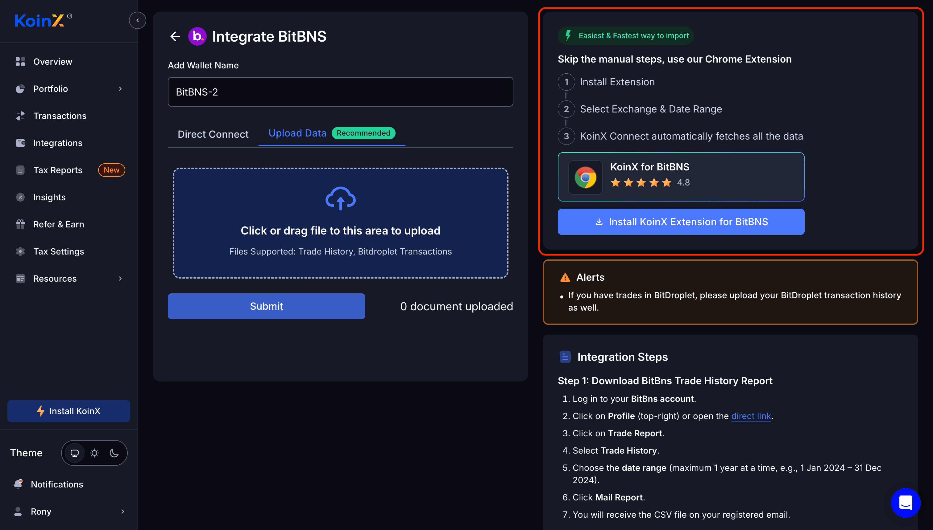
Task: Click step 3 KoinX Connect automatically fetches text
Action: point(691,136)
